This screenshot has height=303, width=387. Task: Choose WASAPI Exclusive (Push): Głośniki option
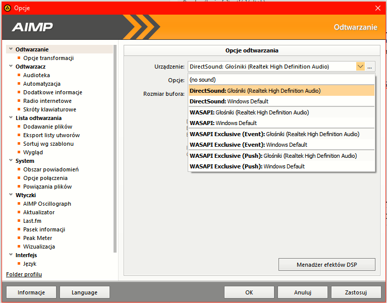click(282, 156)
